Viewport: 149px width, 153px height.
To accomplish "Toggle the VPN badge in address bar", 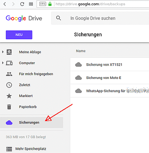I will pyautogui.click(x=42, y=4).
